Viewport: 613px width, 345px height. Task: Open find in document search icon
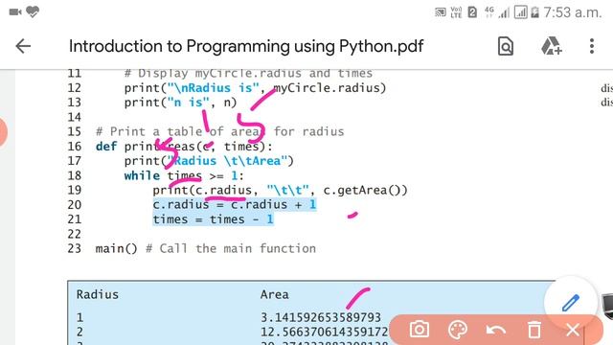click(x=506, y=46)
